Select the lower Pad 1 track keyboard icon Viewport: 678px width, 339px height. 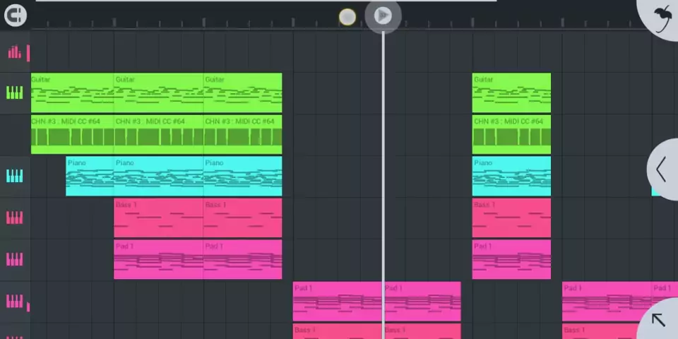[x=14, y=301]
